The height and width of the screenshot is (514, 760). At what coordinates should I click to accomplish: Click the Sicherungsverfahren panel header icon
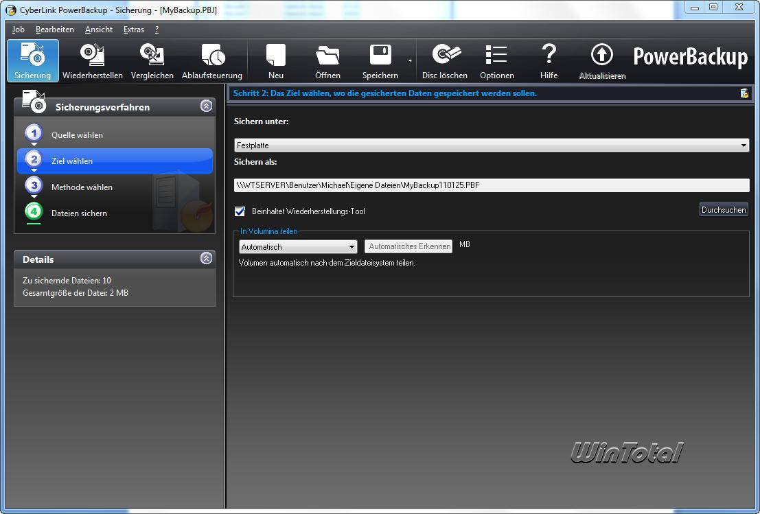pyautogui.click(x=34, y=102)
